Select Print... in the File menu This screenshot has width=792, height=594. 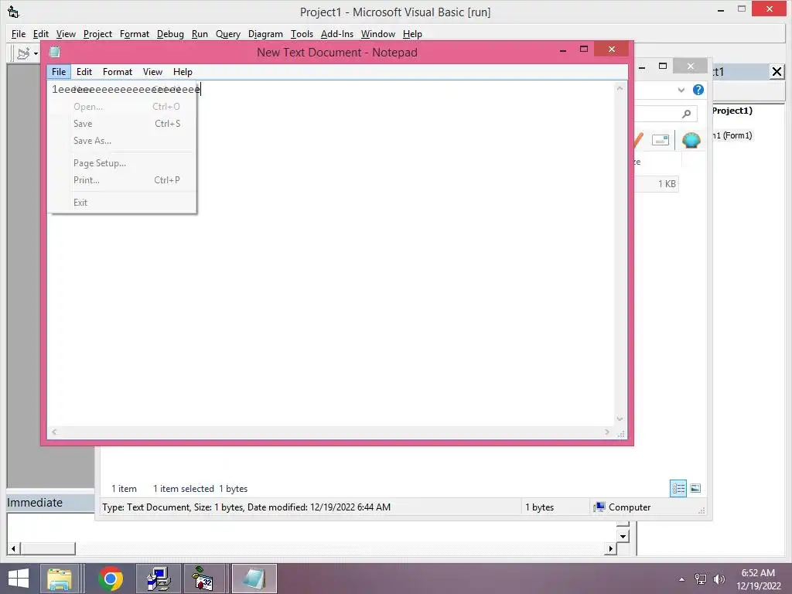click(121, 180)
